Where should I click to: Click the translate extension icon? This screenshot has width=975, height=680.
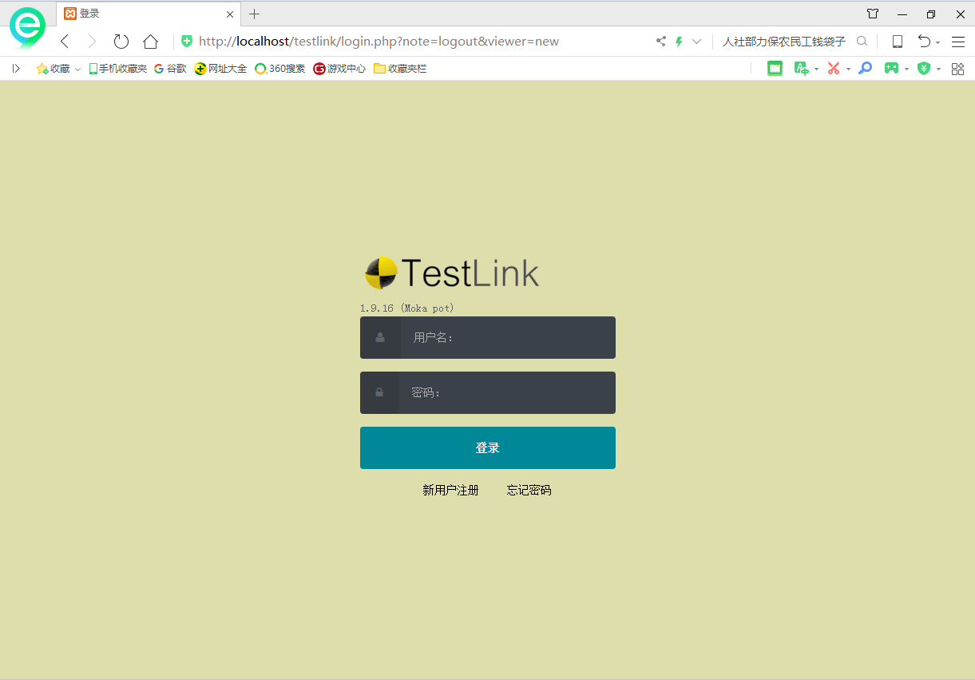801,69
